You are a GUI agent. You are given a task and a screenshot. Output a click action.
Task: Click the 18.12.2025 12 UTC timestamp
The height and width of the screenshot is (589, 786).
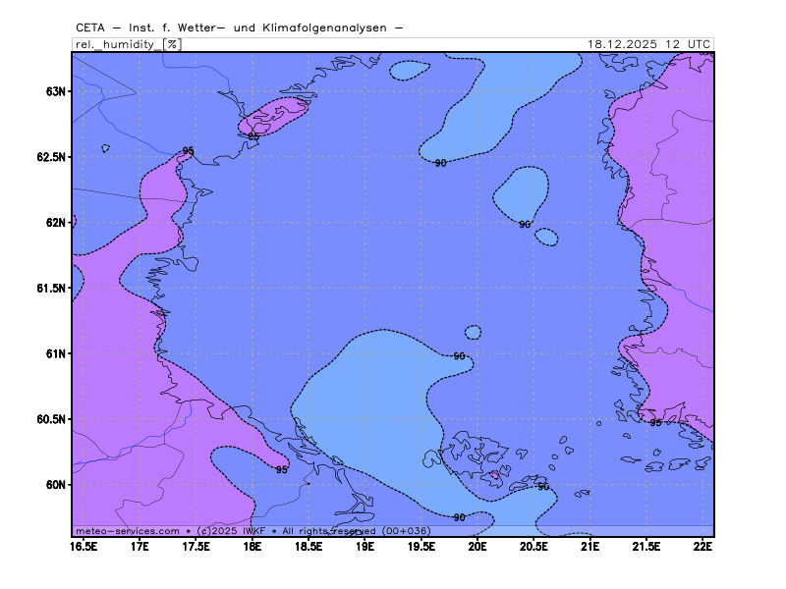pyautogui.click(x=648, y=44)
